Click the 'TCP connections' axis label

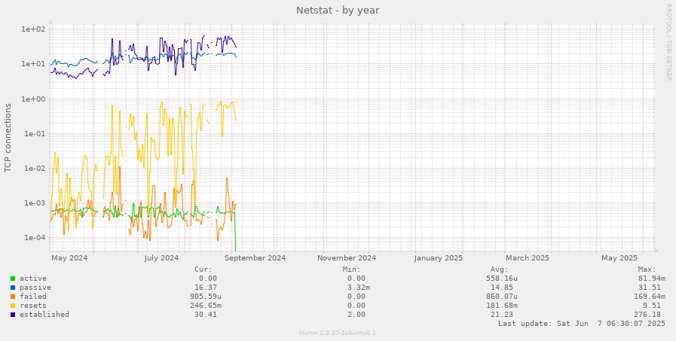(8, 138)
